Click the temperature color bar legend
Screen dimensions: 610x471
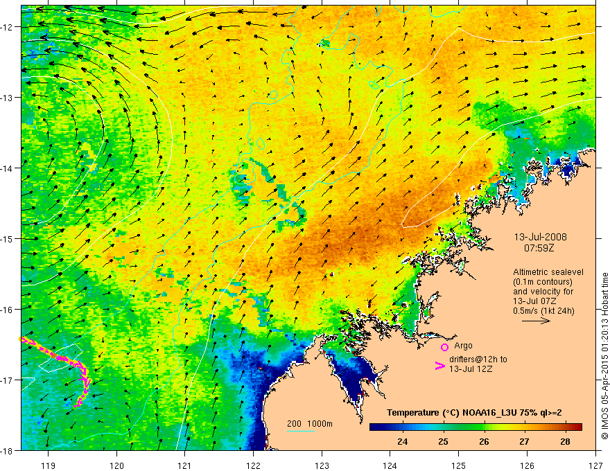(476, 427)
